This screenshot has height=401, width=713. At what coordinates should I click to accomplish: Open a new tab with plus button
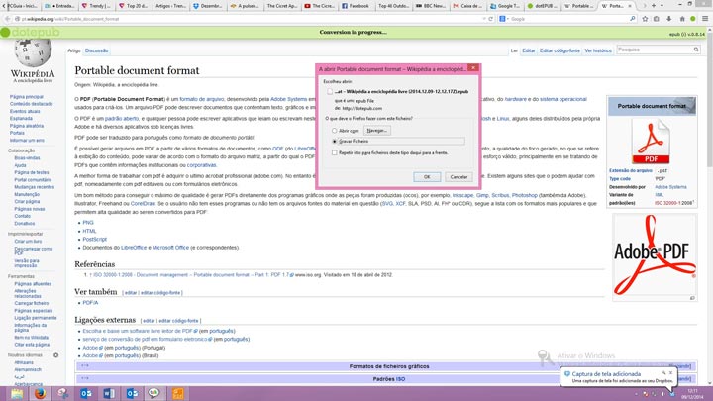[x=653, y=6]
